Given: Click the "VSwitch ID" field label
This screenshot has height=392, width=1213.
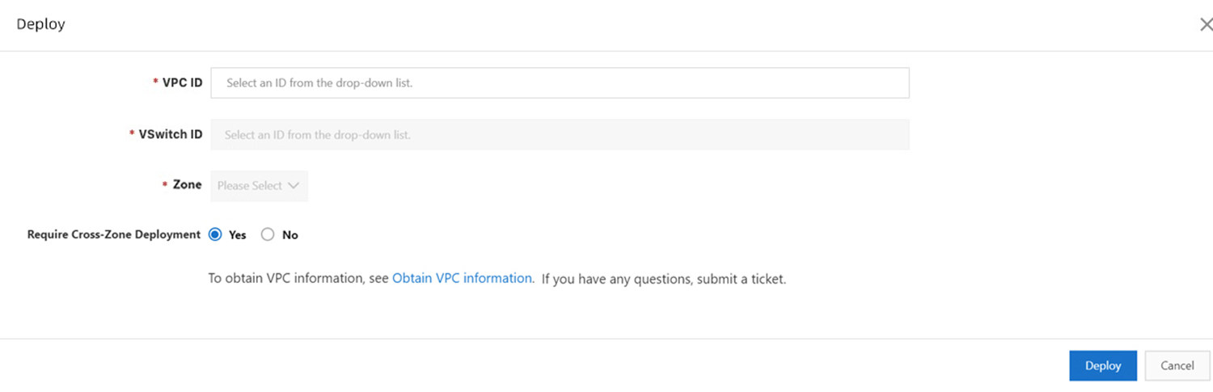Looking at the screenshot, I should (171, 134).
